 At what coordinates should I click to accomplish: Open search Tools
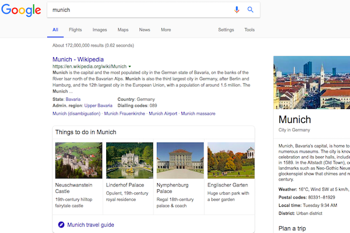pyautogui.click(x=249, y=30)
